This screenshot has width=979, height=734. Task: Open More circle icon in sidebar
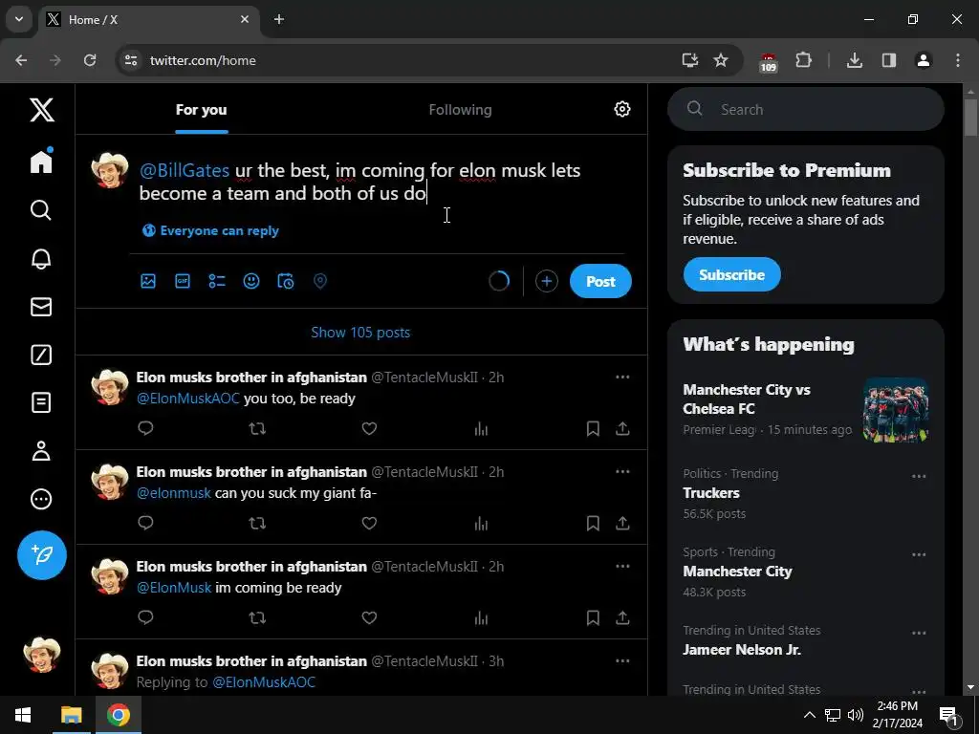pyautogui.click(x=41, y=499)
